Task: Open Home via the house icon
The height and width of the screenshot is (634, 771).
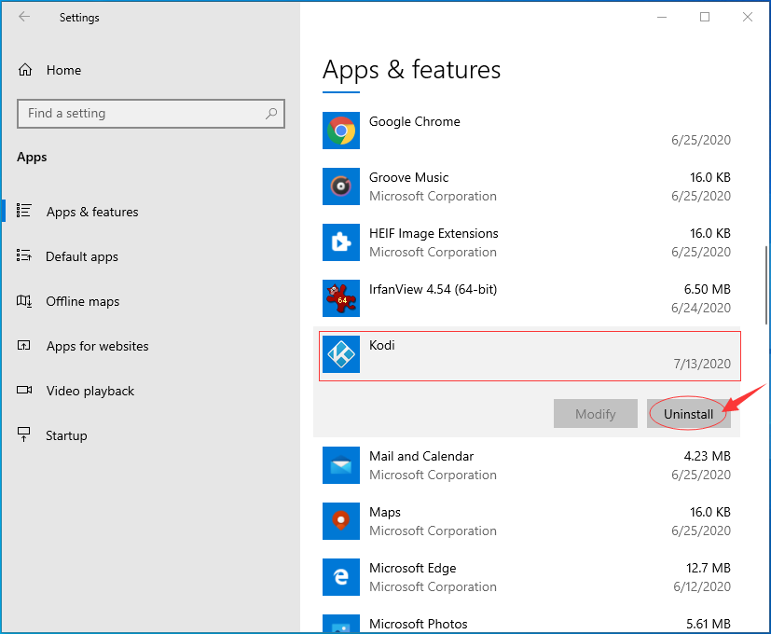Action: (25, 70)
